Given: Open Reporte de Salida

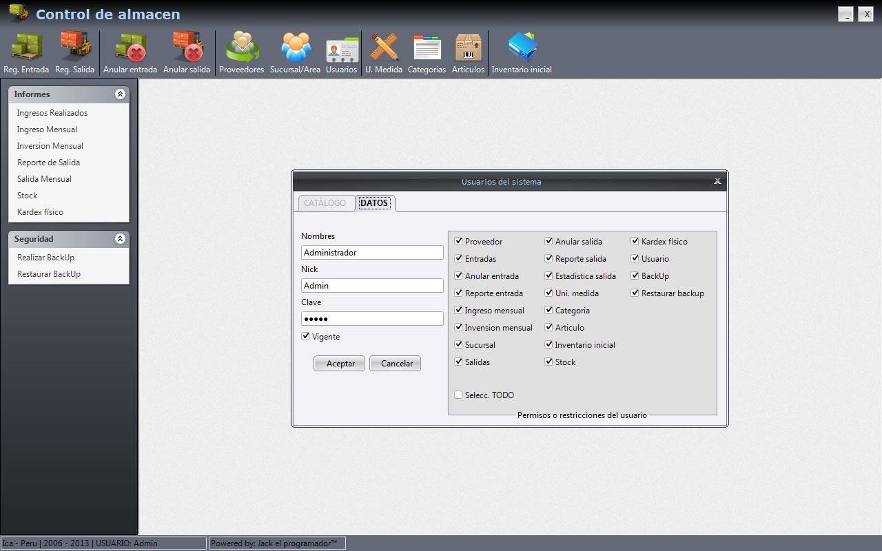Looking at the screenshot, I should coord(48,163).
